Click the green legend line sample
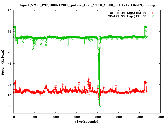The image size is (166, 124). coord(153,16)
